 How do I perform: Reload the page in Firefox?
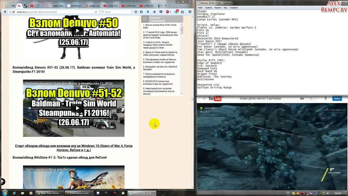96,12
